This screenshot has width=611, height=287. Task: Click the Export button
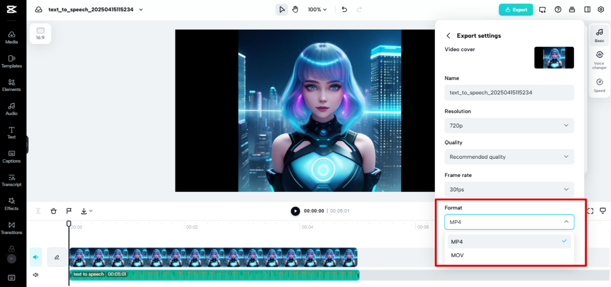tap(516, 9)
